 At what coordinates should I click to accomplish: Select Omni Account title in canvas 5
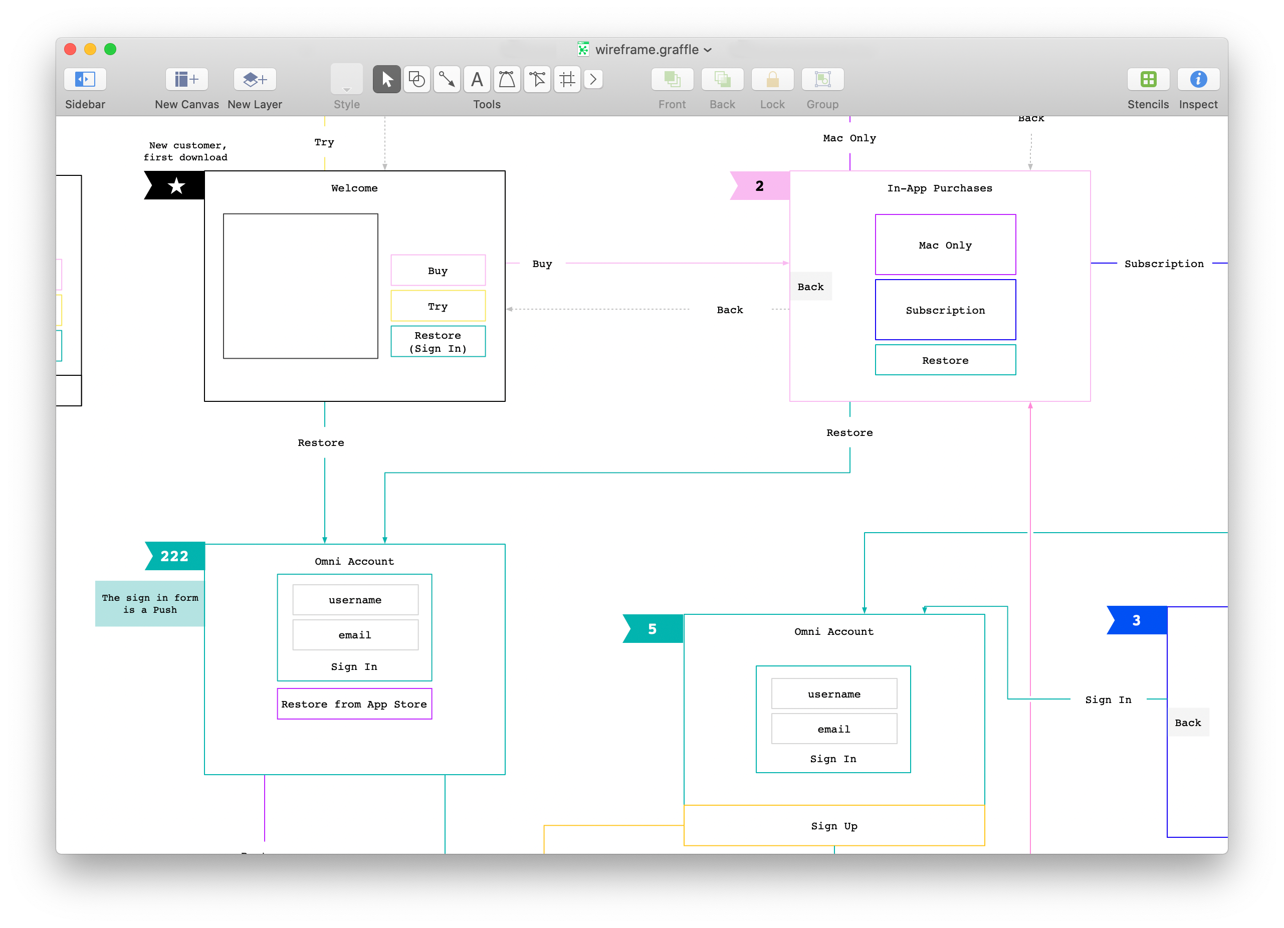click(834, 631)
